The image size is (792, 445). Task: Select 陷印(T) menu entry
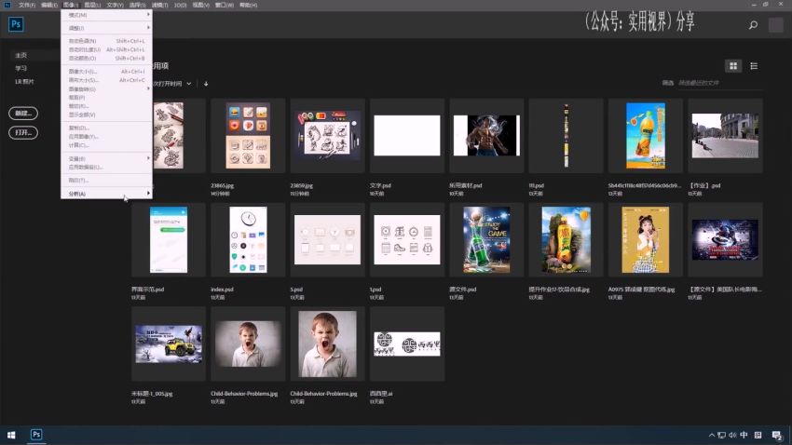(x=106, y=180)
